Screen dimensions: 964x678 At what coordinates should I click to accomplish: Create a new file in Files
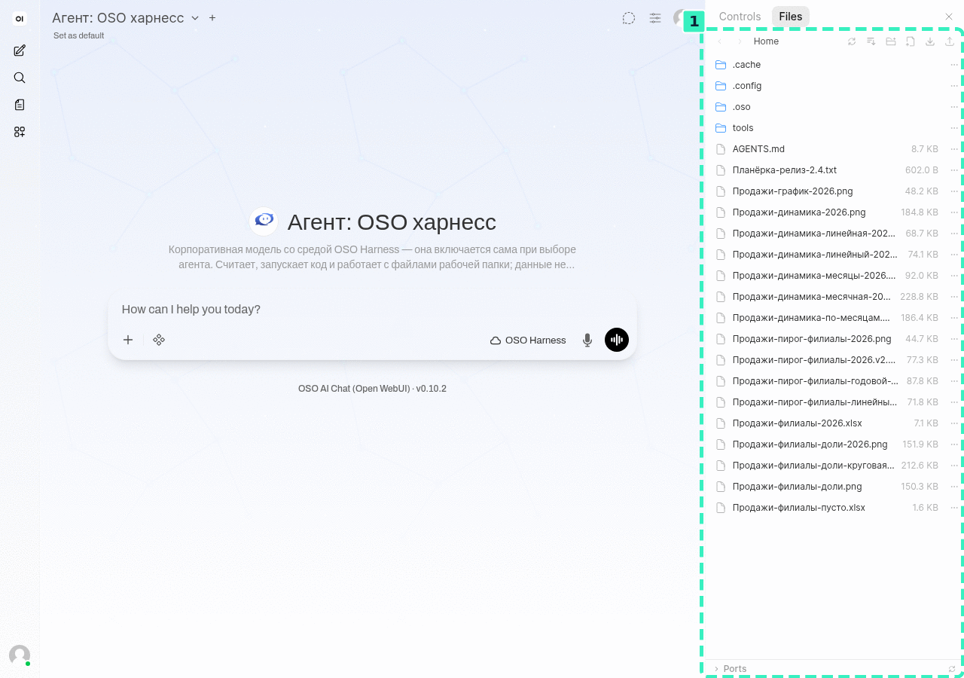(911, 41)
